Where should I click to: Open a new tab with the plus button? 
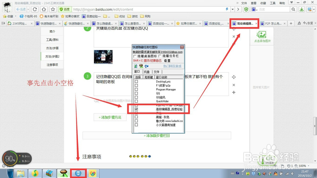[x=291, y=23]
